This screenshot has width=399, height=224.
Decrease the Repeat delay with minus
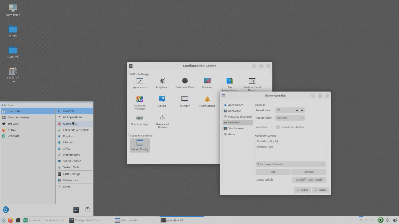(x=297, y=118)
